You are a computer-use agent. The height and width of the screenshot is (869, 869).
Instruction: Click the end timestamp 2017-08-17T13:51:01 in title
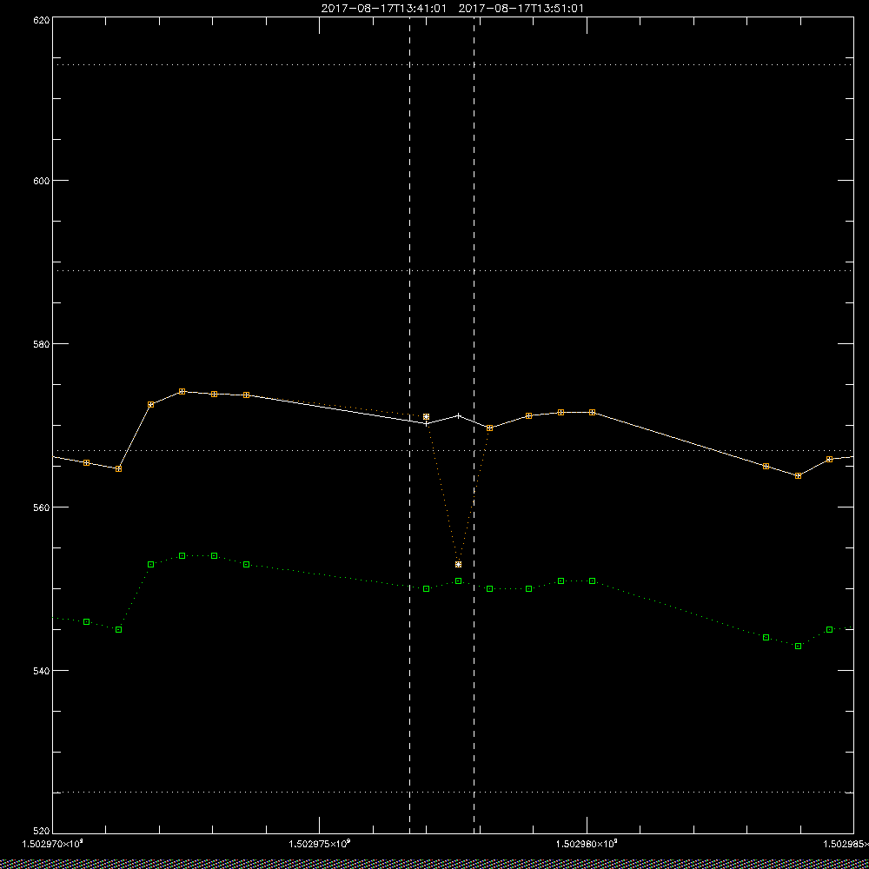click(521, 9)
